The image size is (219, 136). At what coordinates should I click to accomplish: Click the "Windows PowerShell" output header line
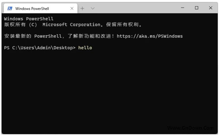[29, 19]
